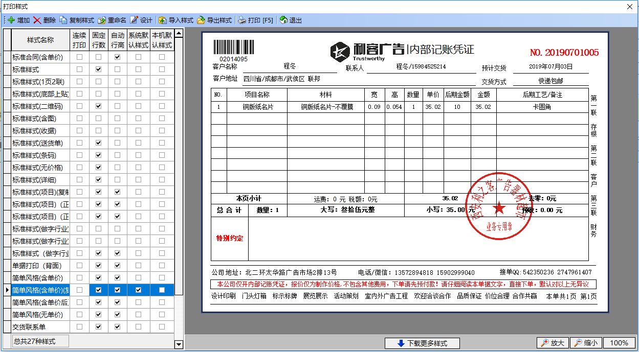Toggle 固定行数 checkbox for 标准样式(详细)

(99, 180)
